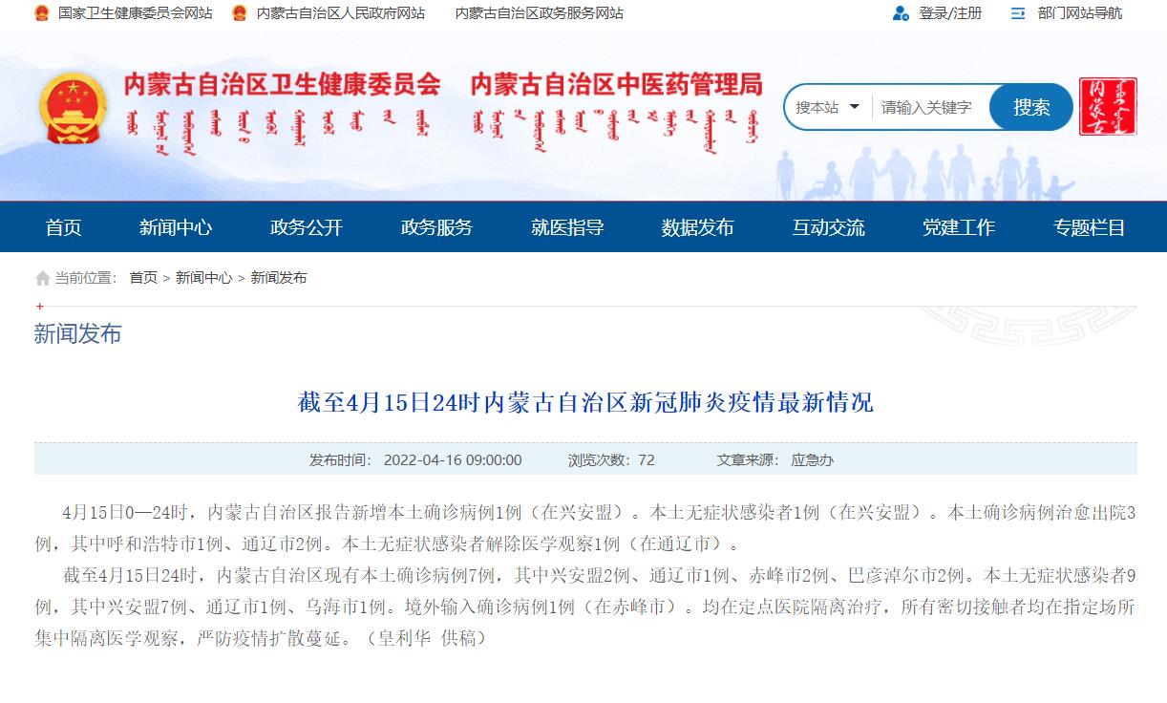Open 专题栏目 in the navigation bar

coord(1089,227)
